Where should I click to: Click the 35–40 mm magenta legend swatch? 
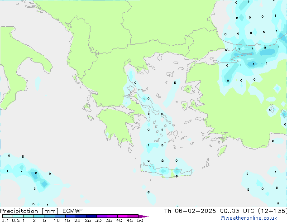[112, 216]
